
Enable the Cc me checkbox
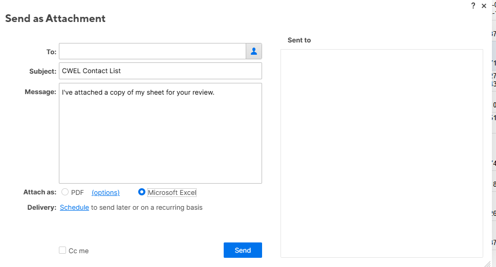[62, 251]
